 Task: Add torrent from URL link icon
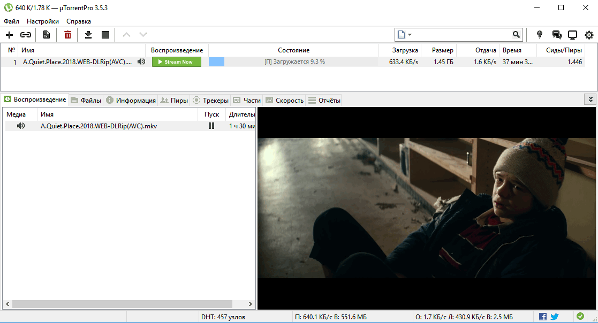pyautogui.click(x=26, y=35)
